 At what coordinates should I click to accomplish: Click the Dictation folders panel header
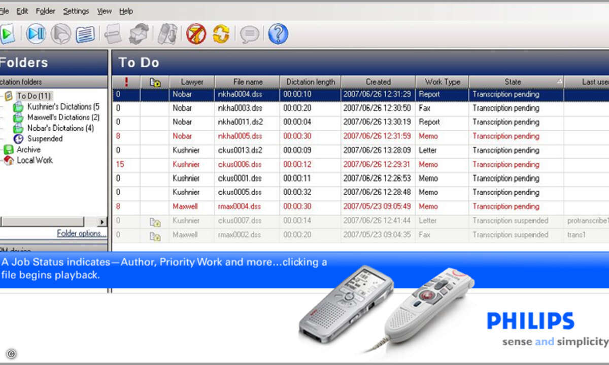53,82
